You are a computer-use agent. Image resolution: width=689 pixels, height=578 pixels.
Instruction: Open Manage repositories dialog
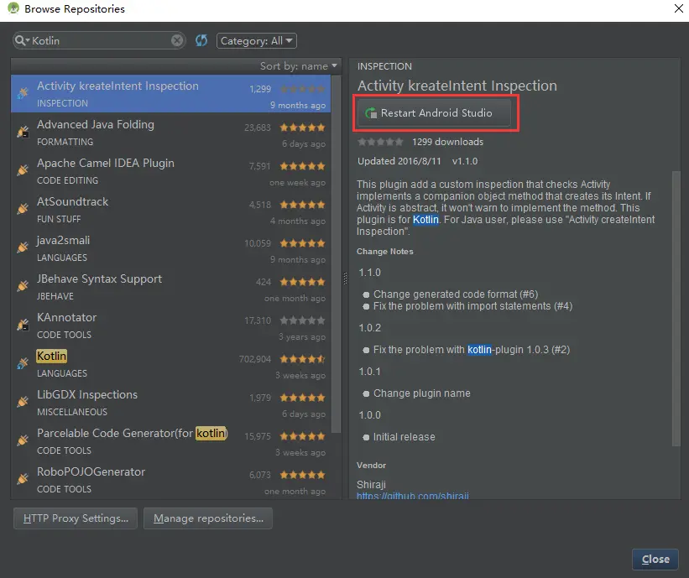[208, 518]
